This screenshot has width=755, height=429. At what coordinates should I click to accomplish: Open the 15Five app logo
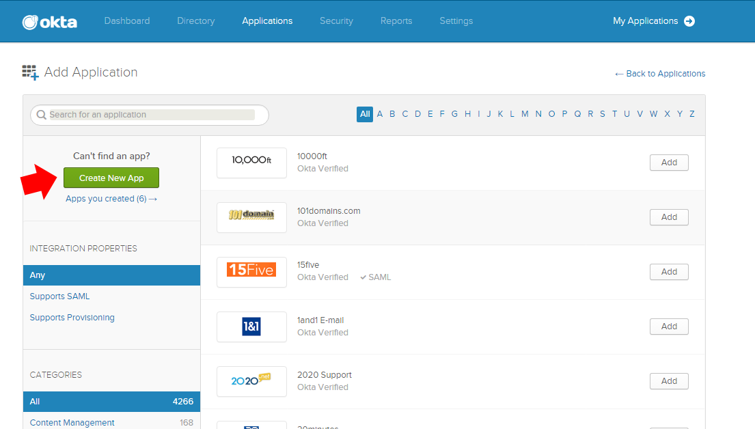pyautogui.click(x=251, y=272)
